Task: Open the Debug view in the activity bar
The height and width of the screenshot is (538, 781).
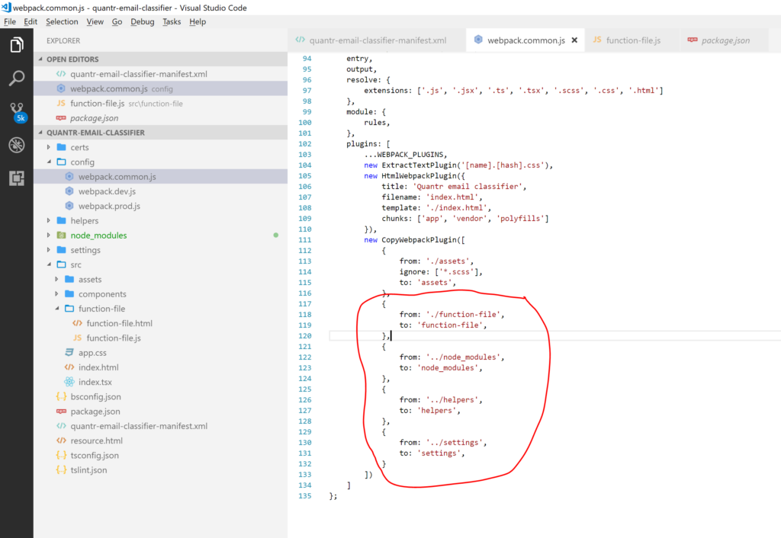Action: click(17, 145)
